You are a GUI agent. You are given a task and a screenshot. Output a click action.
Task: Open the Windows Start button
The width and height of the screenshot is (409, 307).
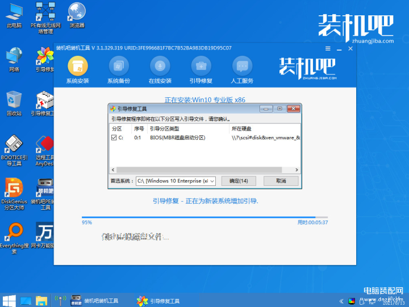[x=9, y=301]
